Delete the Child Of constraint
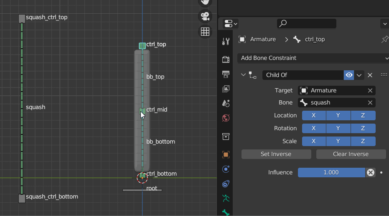 370,75
